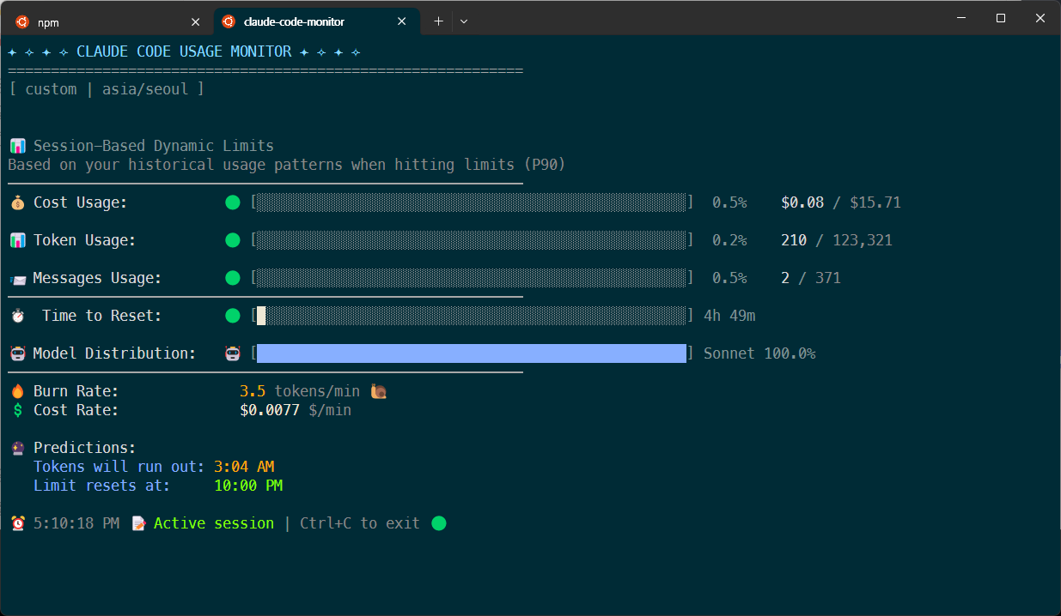Image resolution: width=1061 pixels, height=616 pixels.
Task: Minimize the terminal window
Action: coord(960,18)
